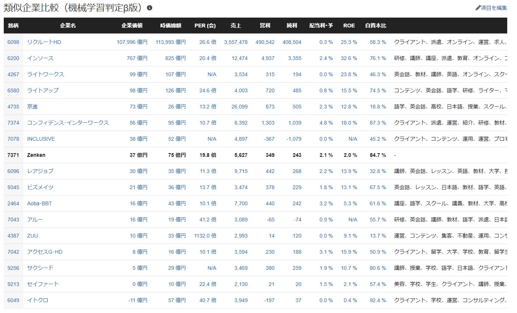Open stock code 2464 link
This screenshot has height=313, width=517.
13,203
